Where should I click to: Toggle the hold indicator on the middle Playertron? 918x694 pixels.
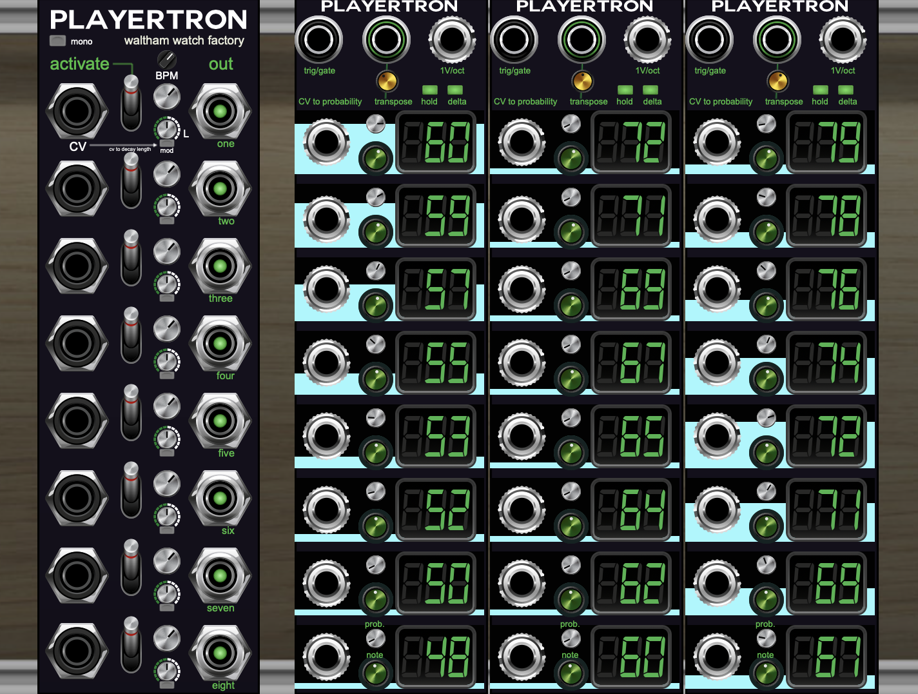pos(624,91)
